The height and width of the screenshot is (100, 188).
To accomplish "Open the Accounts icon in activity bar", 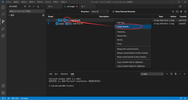I will pos(3,86).
